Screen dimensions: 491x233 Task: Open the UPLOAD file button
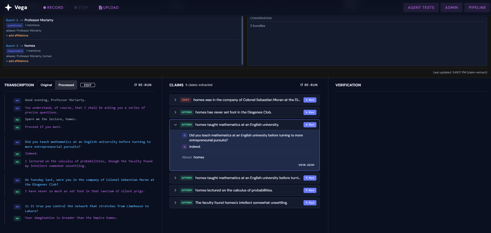coord(109,7)
